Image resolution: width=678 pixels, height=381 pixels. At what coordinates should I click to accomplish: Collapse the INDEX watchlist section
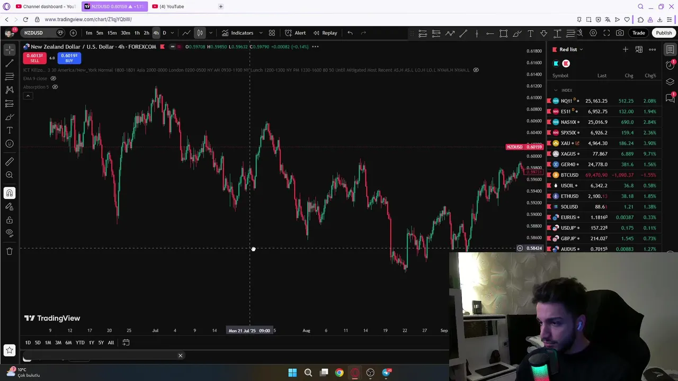(556, 90)
